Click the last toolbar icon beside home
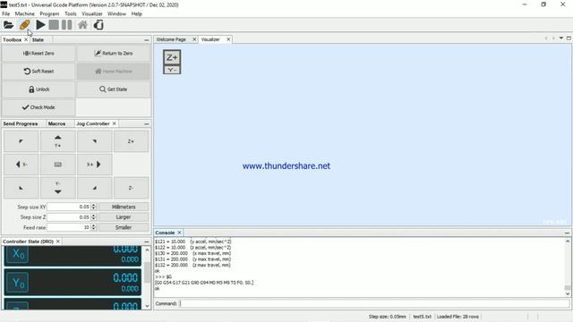 point(98,25)
